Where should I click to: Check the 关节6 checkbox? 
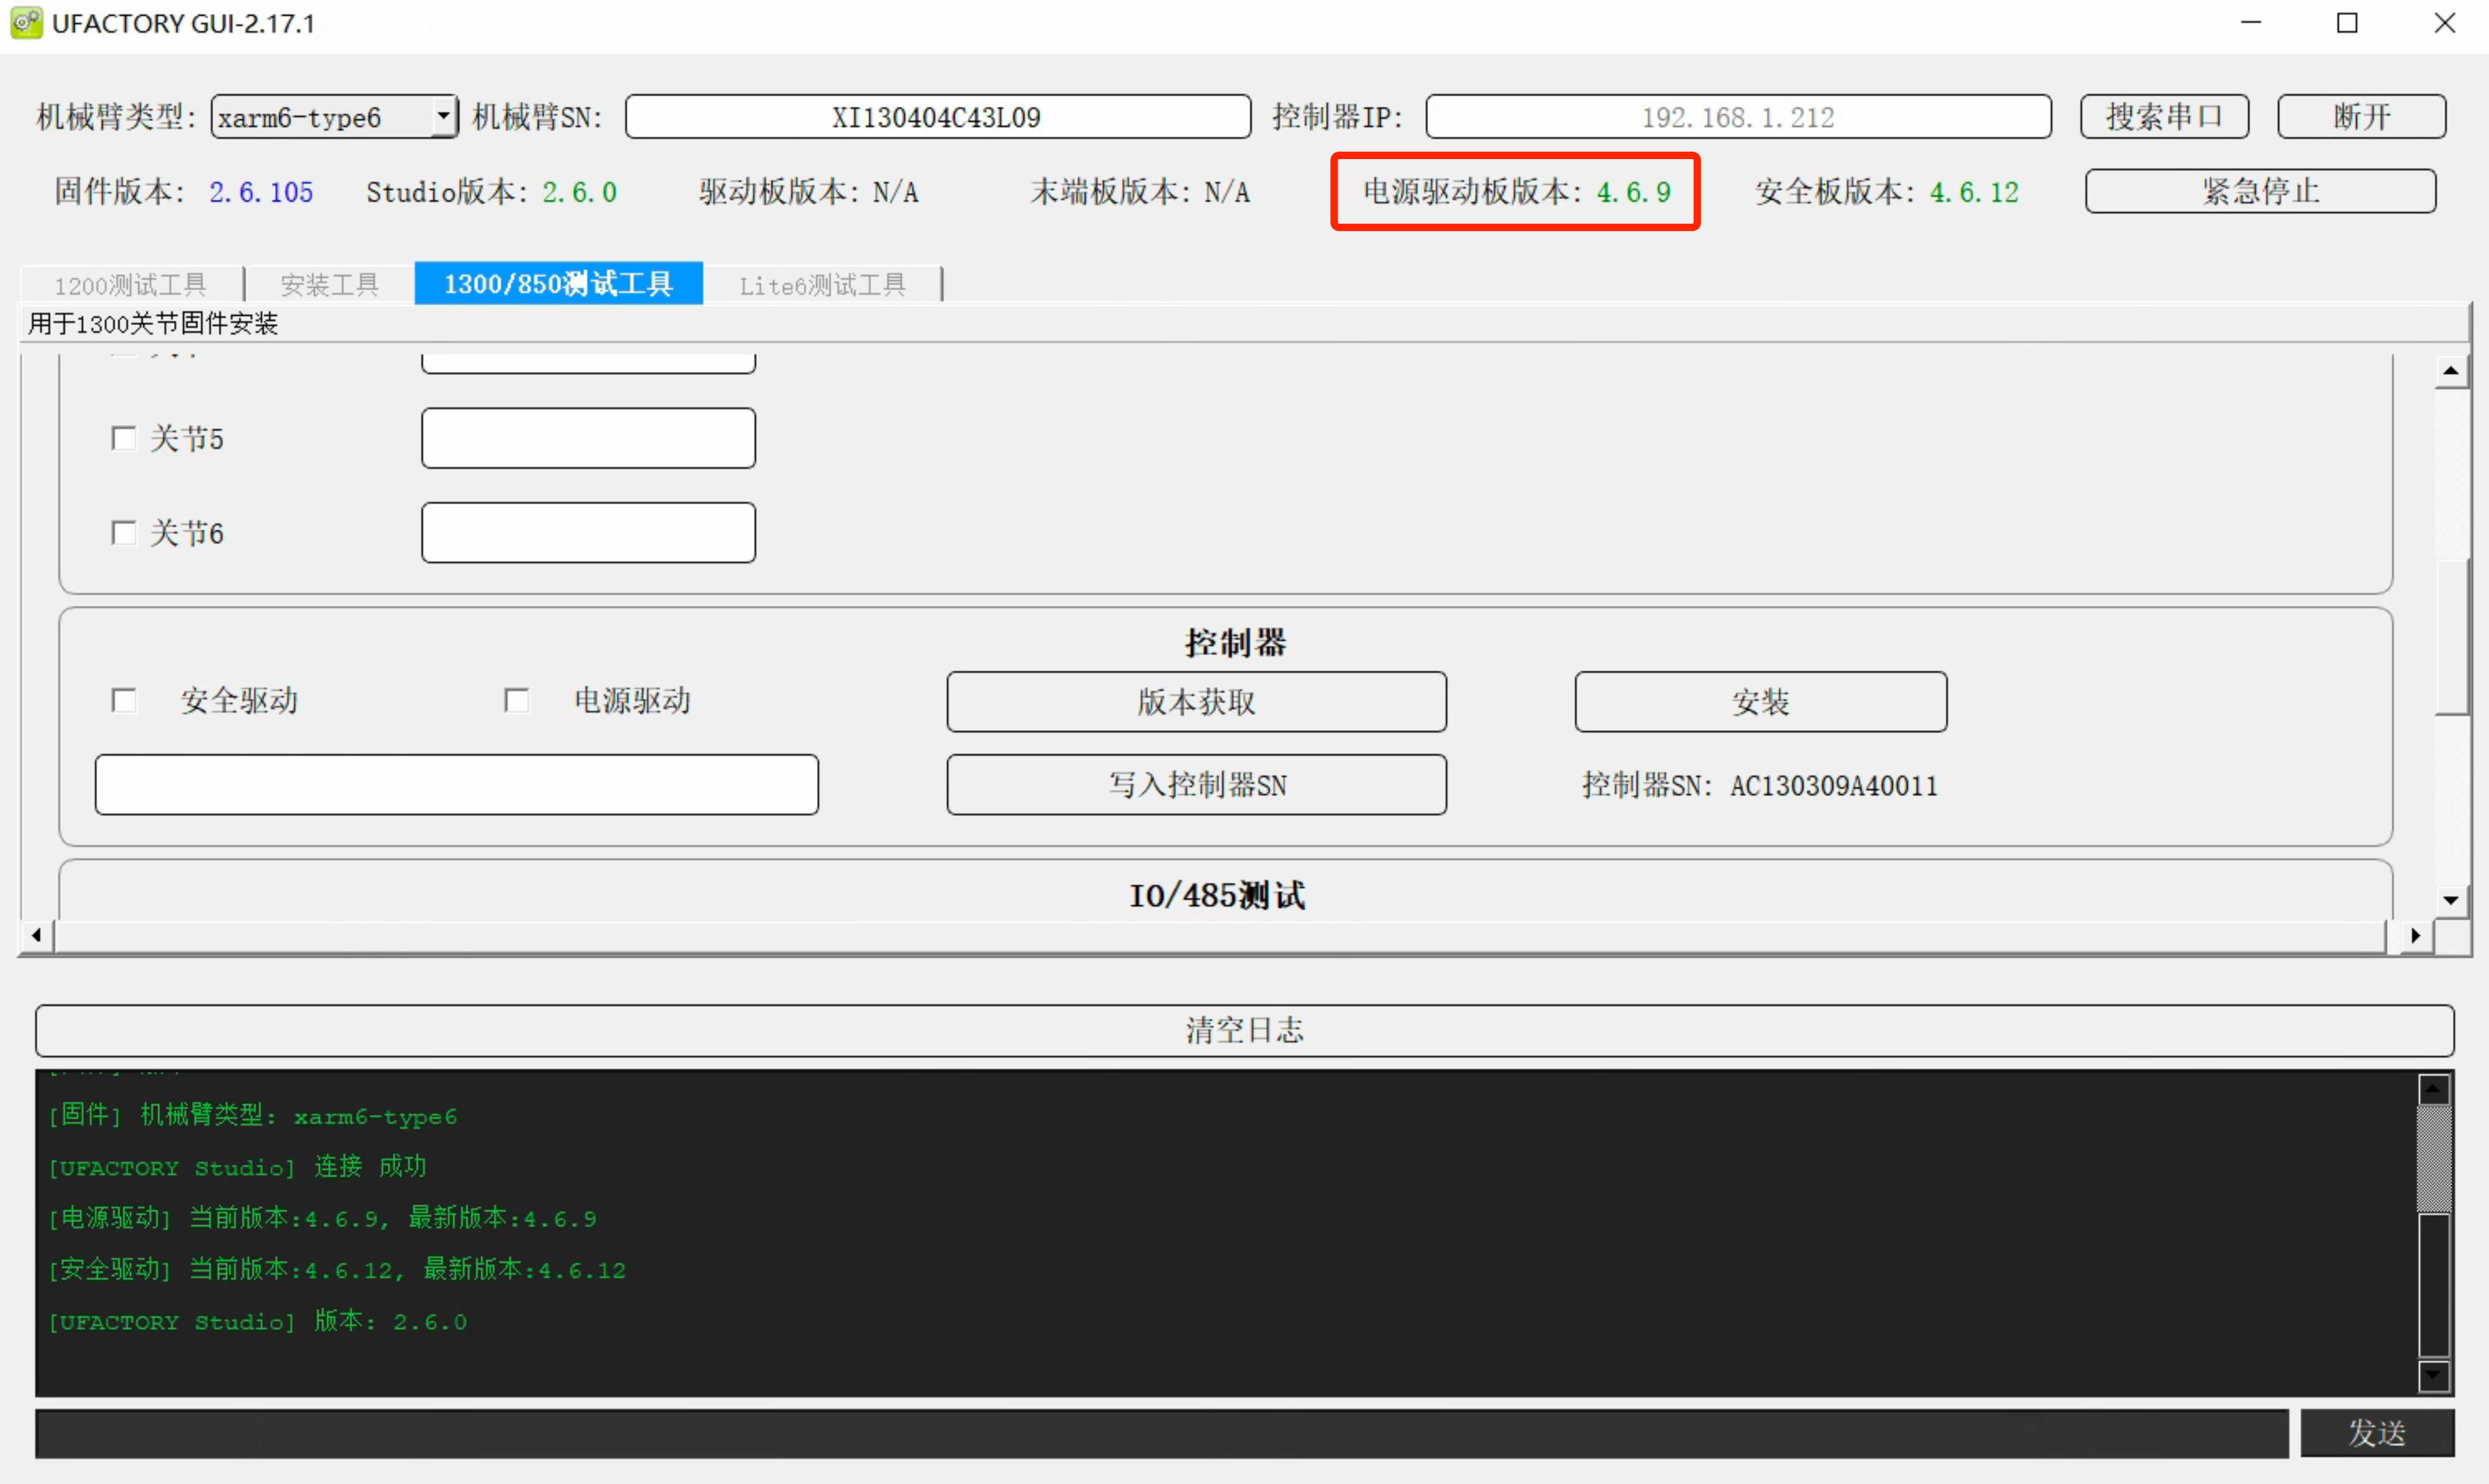123,533
